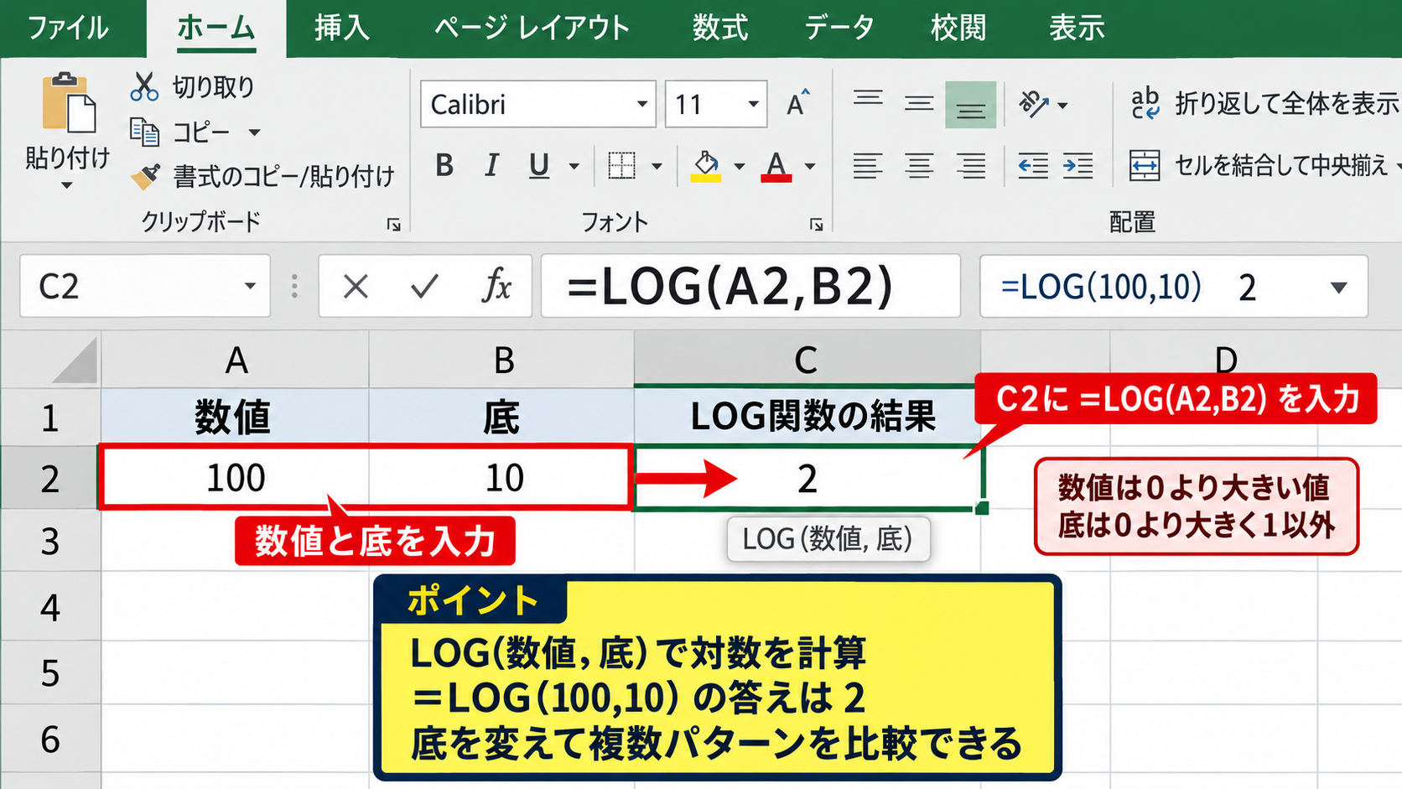Open the ファイル (File) tab

point(69,29)
